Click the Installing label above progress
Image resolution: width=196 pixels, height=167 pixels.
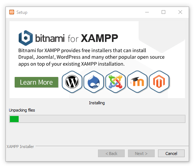tap(97, 103)
